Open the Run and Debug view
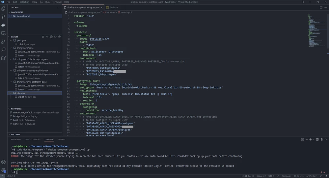 [x=3, y=41]
